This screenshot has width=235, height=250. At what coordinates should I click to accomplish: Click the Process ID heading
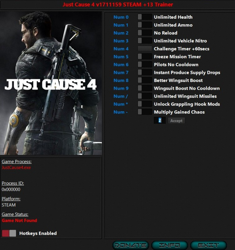click(x=13, y=183)
